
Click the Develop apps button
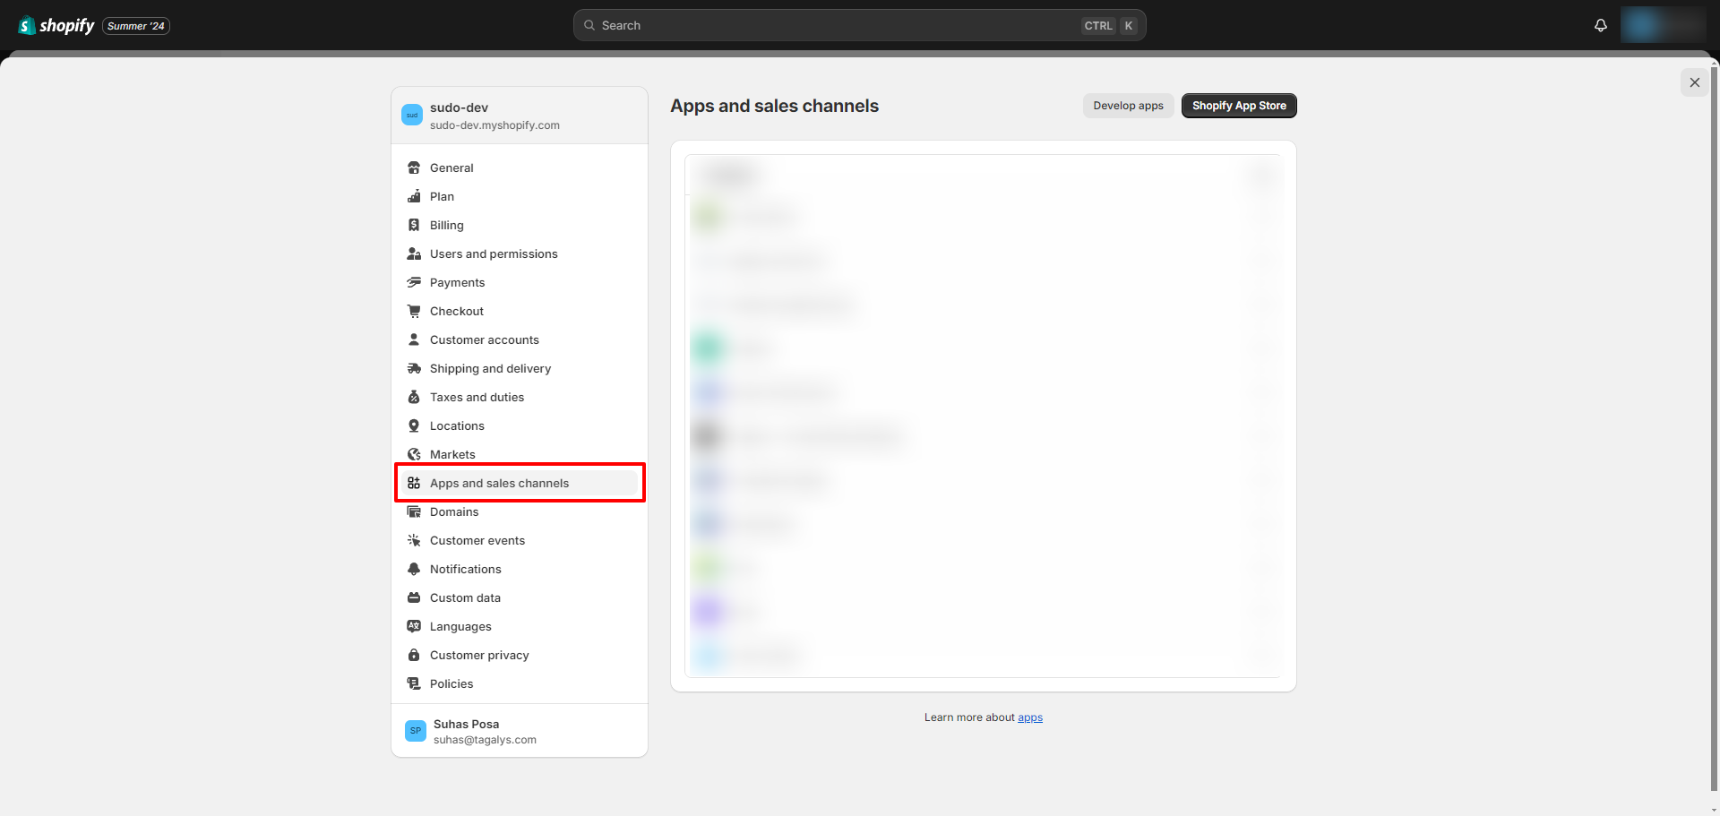tap(1128, 106)
